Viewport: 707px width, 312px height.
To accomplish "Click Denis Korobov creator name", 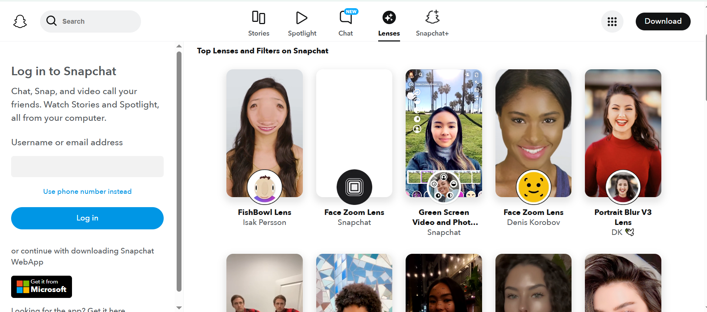I will pos(534,222).
